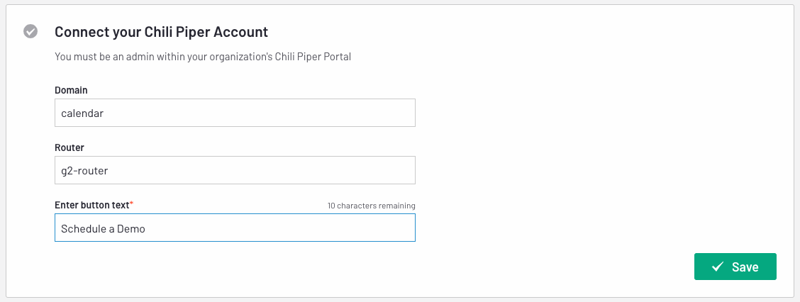Click the 'Schedule a Demo' value text

point(103,228)
